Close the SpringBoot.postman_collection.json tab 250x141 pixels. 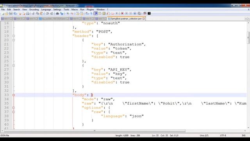[143, 19]
